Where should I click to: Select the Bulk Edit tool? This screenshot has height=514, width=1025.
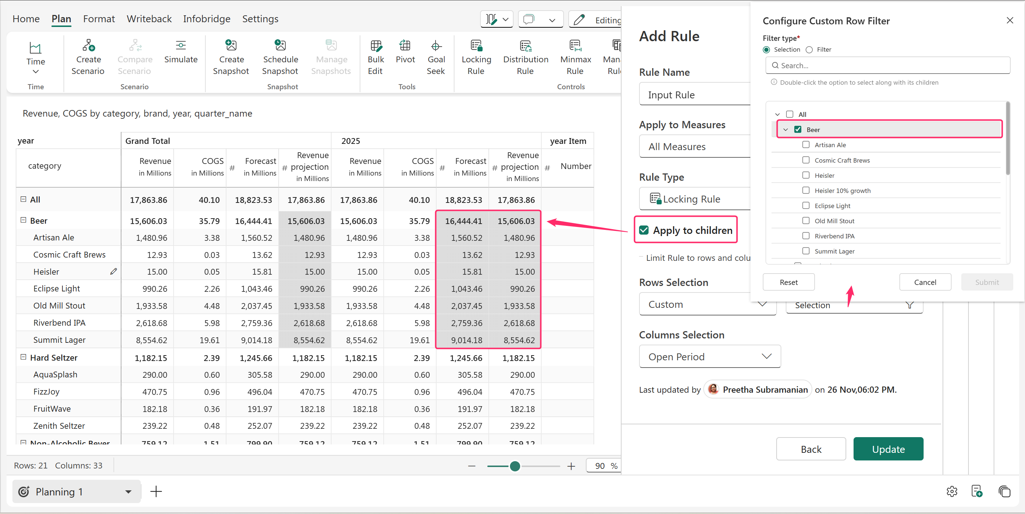click(375, 46)
